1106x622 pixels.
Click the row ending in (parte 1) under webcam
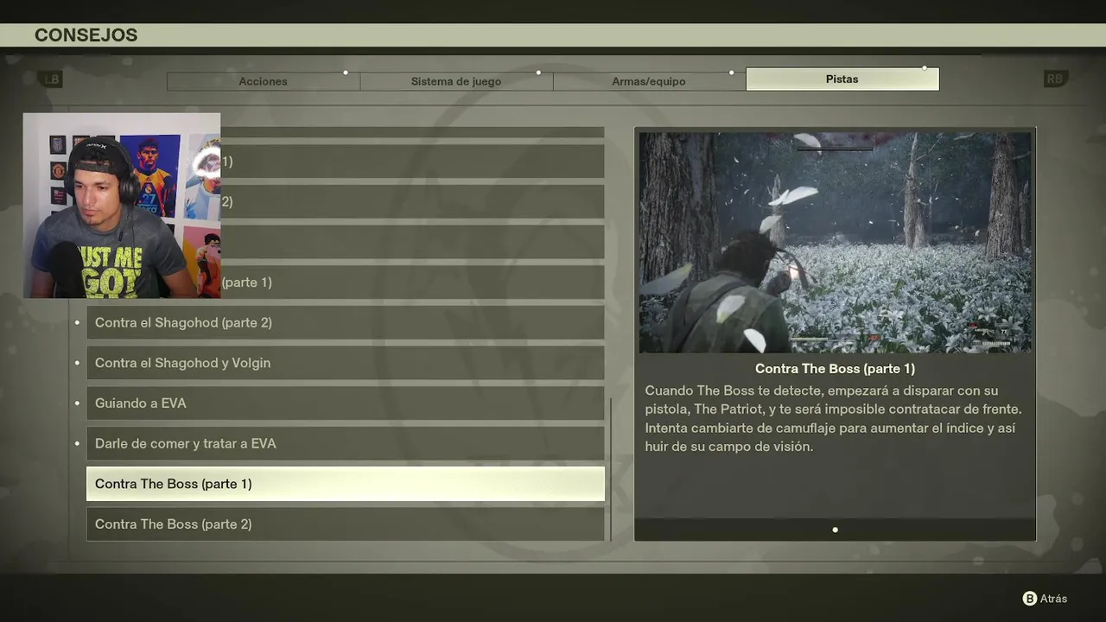click(x=412, y=282)
